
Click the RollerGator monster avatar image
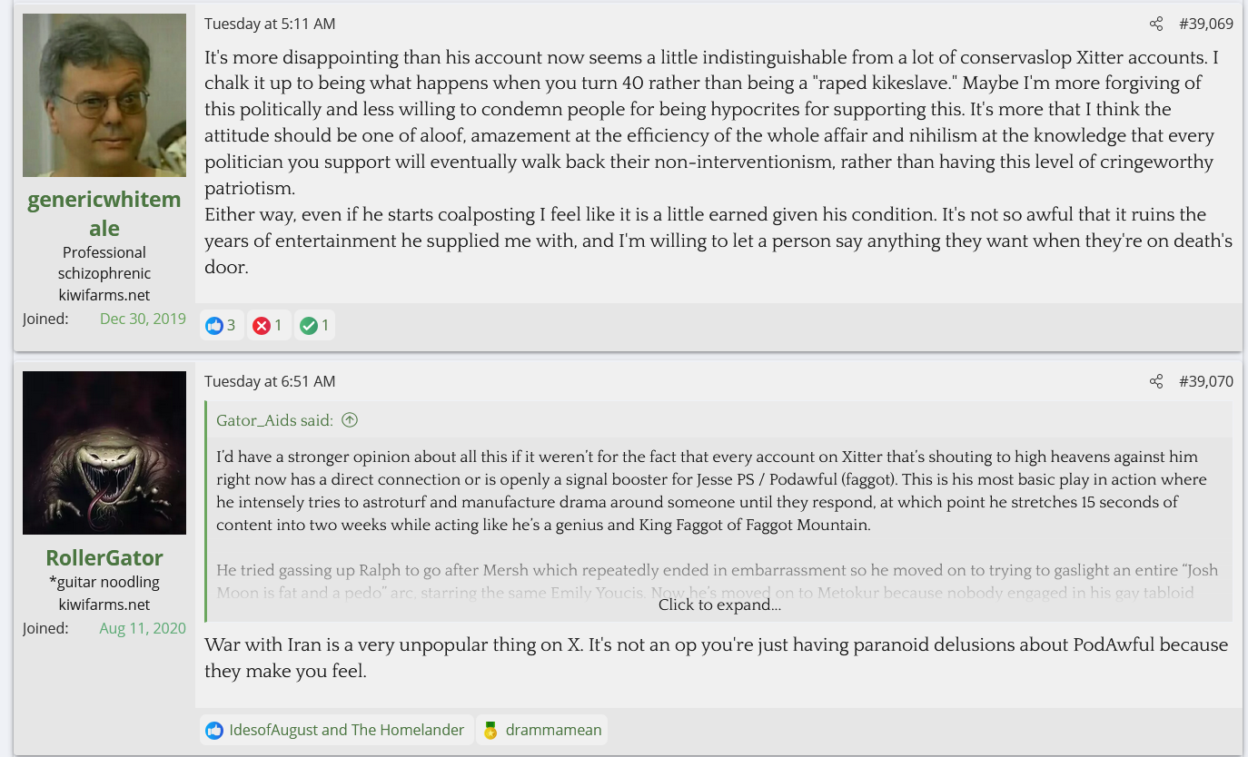click(104, 453)
